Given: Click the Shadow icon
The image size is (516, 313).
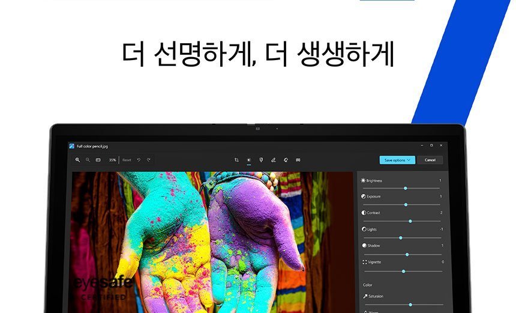Looking at the screenshot, I should [x=364, y=246].
